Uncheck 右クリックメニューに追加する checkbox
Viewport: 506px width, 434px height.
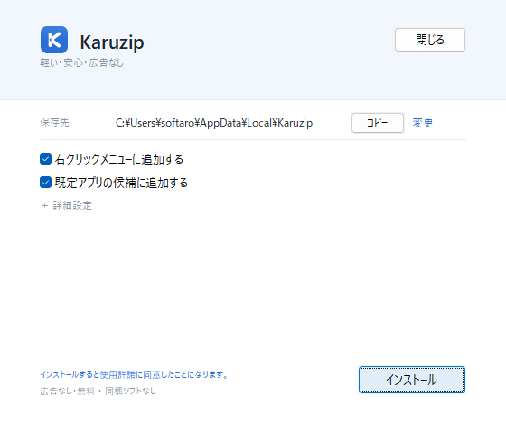pos(45,159)
